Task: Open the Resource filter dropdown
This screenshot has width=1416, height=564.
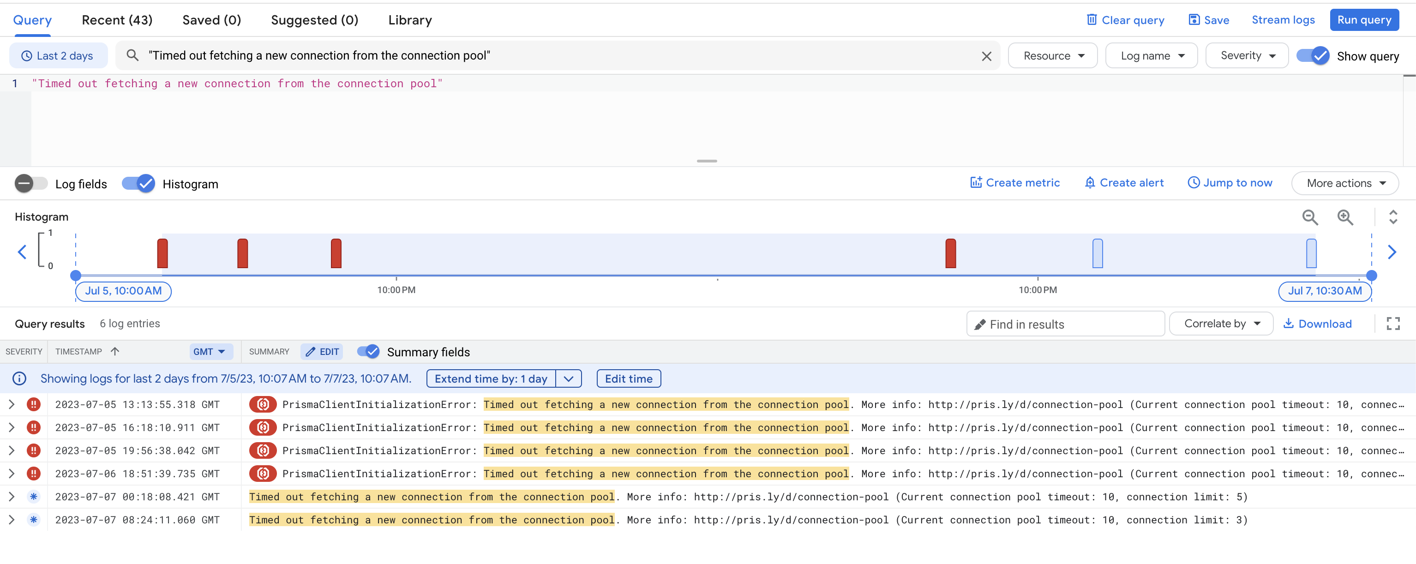Action: [1052, 55]
